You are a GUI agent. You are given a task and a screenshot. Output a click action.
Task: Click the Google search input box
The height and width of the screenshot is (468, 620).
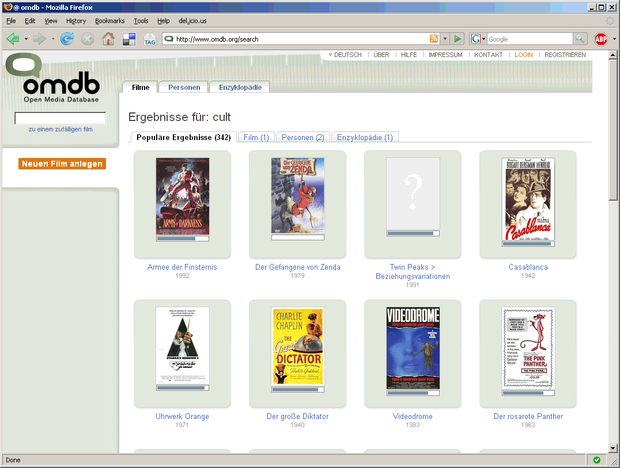point(530,39)
